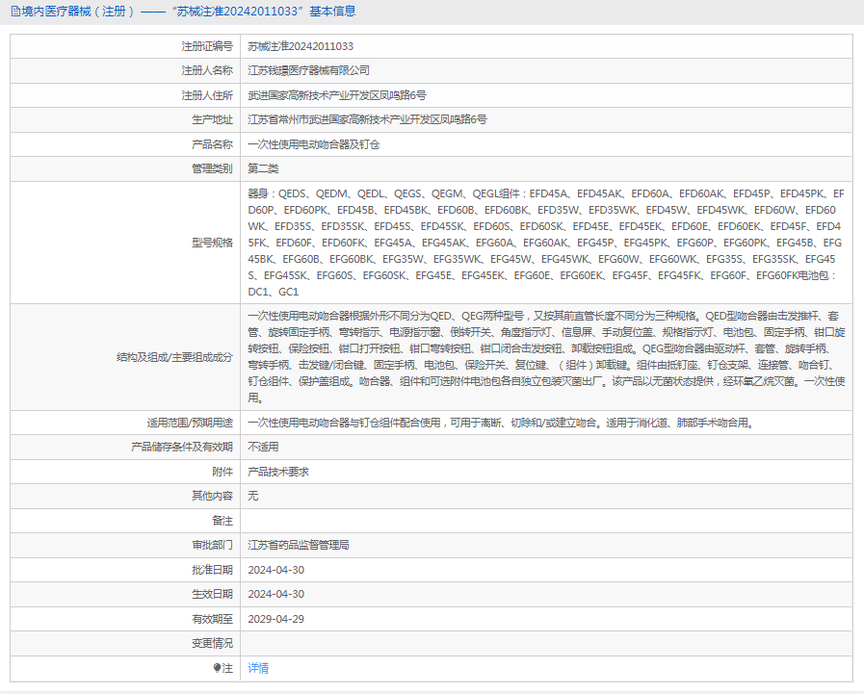Select product name 一次性使用电动吻合器及钉仓

[314, 144]
